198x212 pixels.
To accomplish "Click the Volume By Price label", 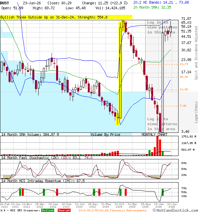I will pos(105,134).
